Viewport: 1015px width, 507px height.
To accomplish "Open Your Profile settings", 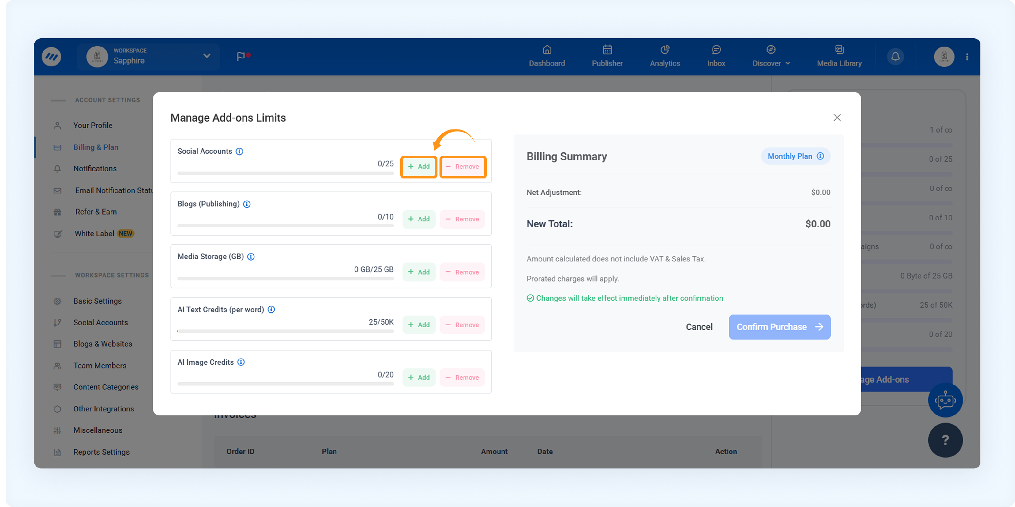I will pyautogui.click(x=93, y=125).
